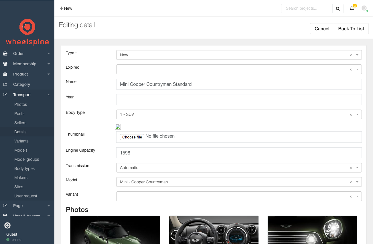Click Back To List button
The image size is (373, 244).
pos(351,29)
